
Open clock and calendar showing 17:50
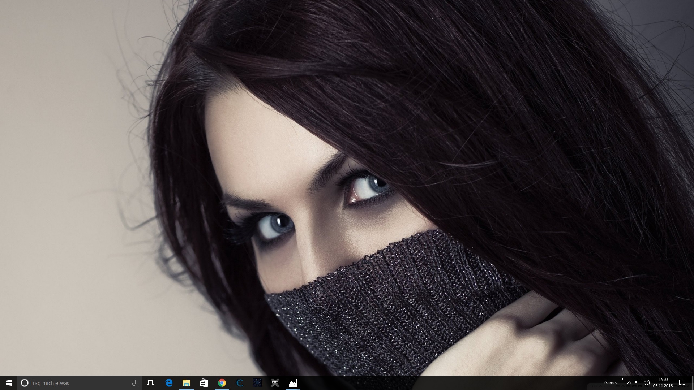663,383
